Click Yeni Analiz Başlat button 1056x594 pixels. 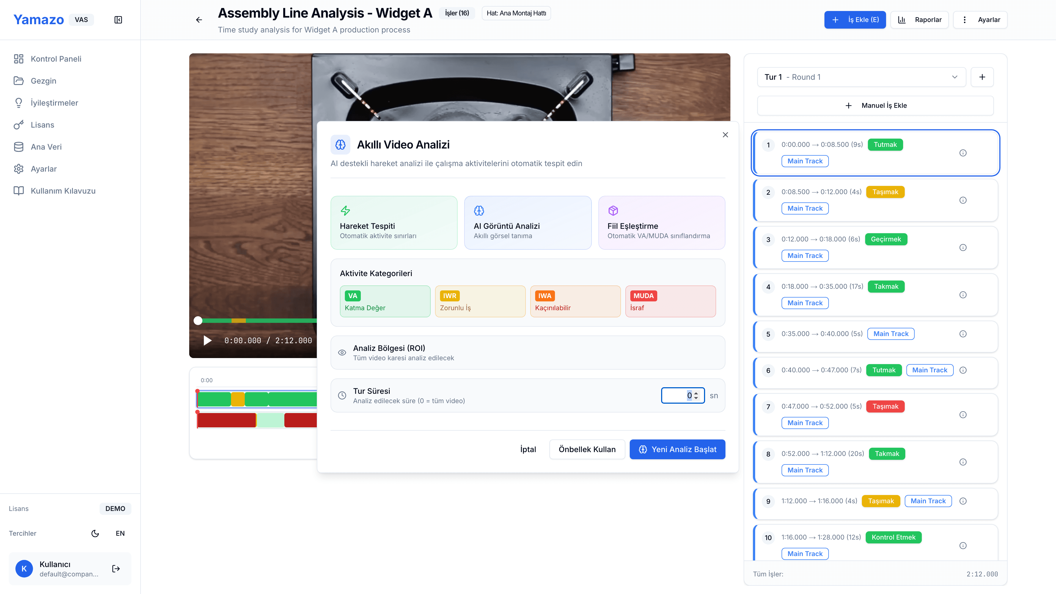pyautogui.click(x=677, y=449)
